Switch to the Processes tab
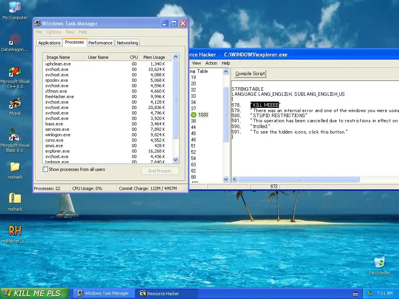 click(74, 42)
